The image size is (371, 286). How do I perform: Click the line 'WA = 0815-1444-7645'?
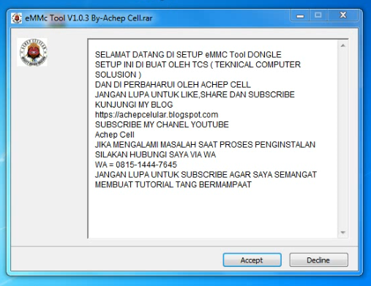[136, 165]
